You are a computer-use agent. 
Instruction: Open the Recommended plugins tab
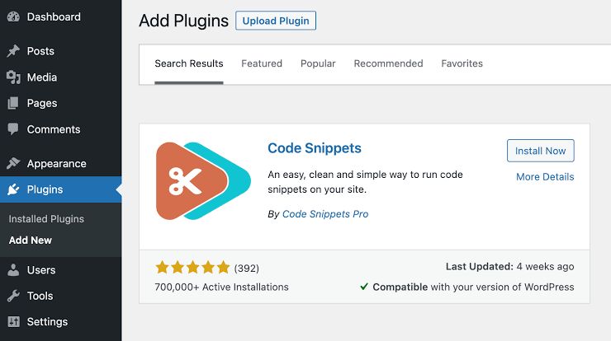tap(388, 63)
